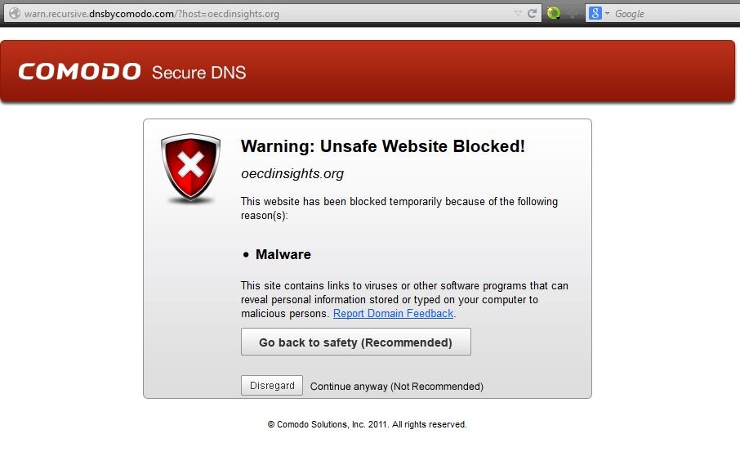Click the Secure DNS header text
Viewport: 740px width, 452px height.
[198, 73]
